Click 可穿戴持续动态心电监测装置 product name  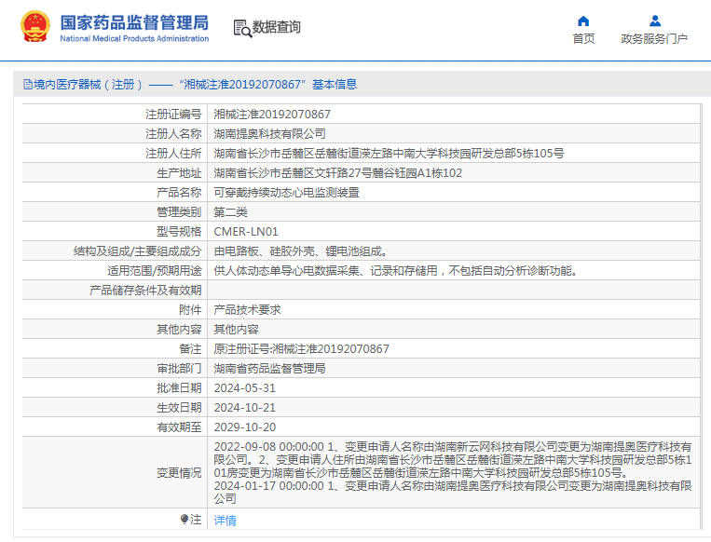(287, 192)
